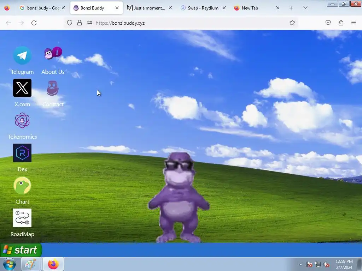The image size is (362, 271).
Task: Open the Windows Start orb
Action: click(10, 264)
